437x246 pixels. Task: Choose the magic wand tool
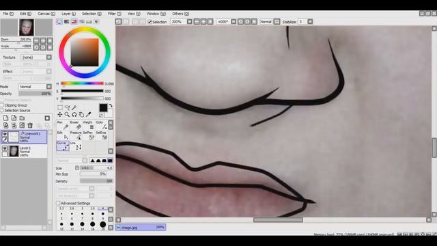coord(74,108)
